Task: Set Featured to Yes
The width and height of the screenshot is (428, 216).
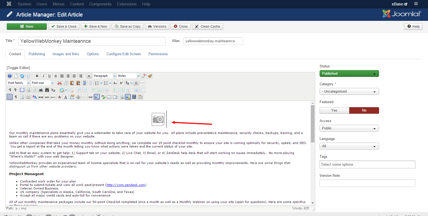Action: click(x=334, y=110)
